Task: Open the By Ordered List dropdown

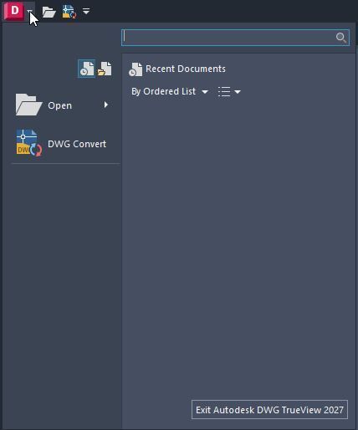Action: 170,91
